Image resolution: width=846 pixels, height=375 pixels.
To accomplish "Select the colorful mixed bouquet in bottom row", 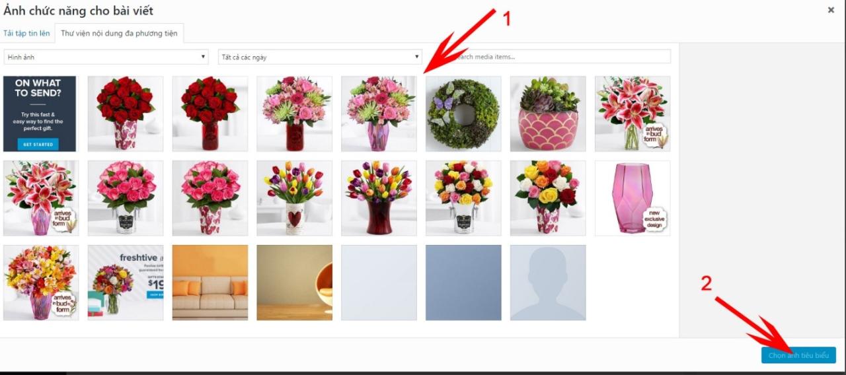I will pyautogui.click(x=41, y=283).
